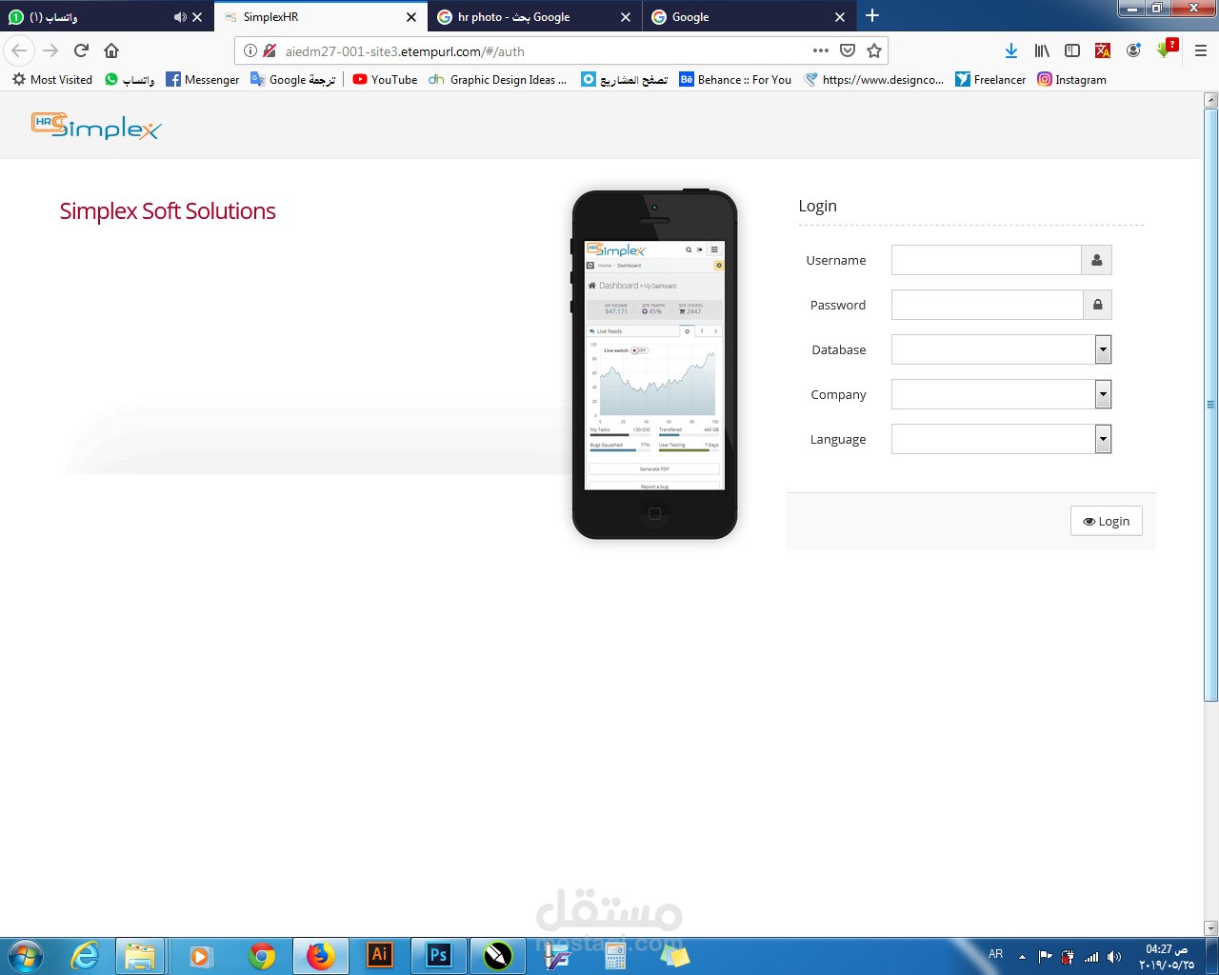Show site information icon in address bar
This screenshot has height=975, width=1219.
[250, 50]
